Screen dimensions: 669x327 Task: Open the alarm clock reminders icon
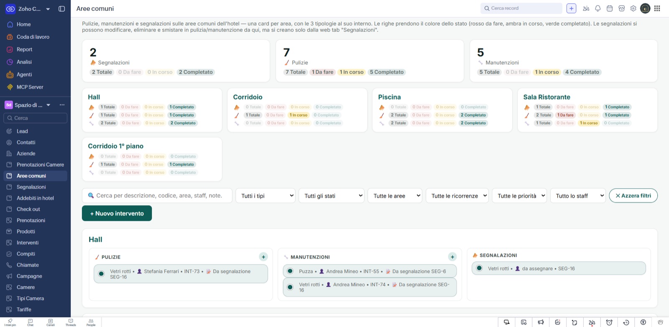(x=609, y=322)
